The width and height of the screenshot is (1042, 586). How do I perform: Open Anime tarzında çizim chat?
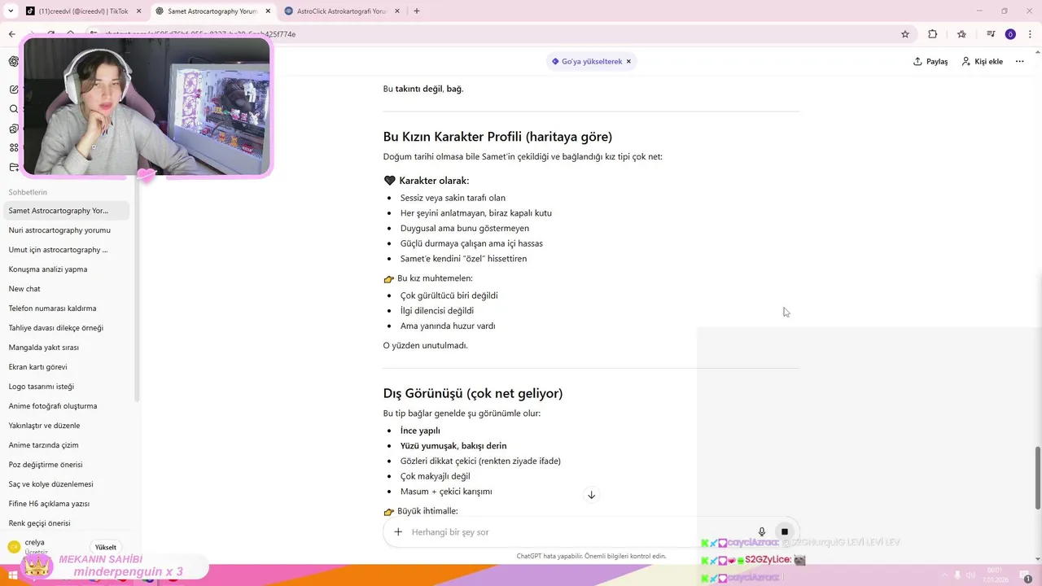pyautogui.click(x=65, y=445)
